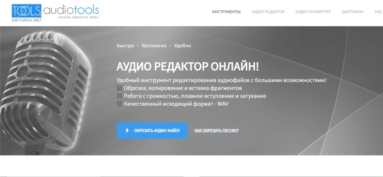Click the audiotools site logo text
The image size is (383, 177).
[x=71, y=10]
